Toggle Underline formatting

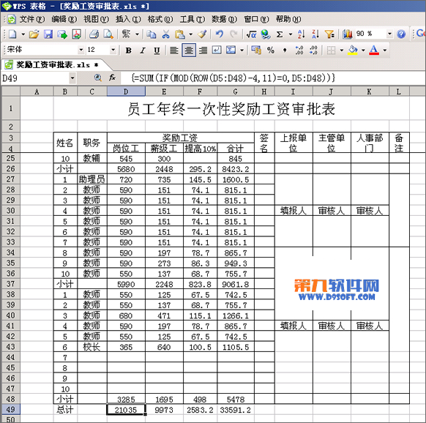pyautogui.click(x=157, y=50)
